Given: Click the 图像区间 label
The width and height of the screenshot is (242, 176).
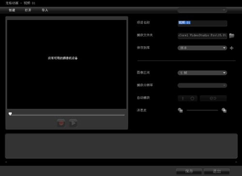Looking at the screenshot, I should [x=143, y=72].
